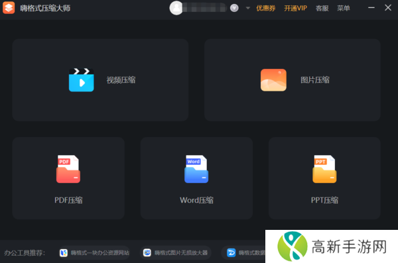The image size is (398, 263).
Task: Click the VIP badge icon next to username
Action: point(234,8)
